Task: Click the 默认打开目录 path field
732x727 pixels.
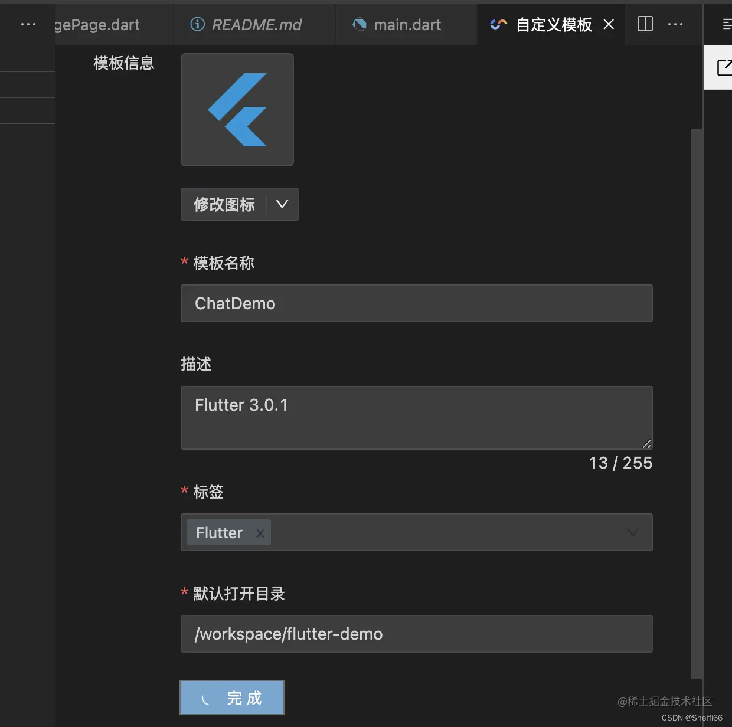Action: [416, 634]
